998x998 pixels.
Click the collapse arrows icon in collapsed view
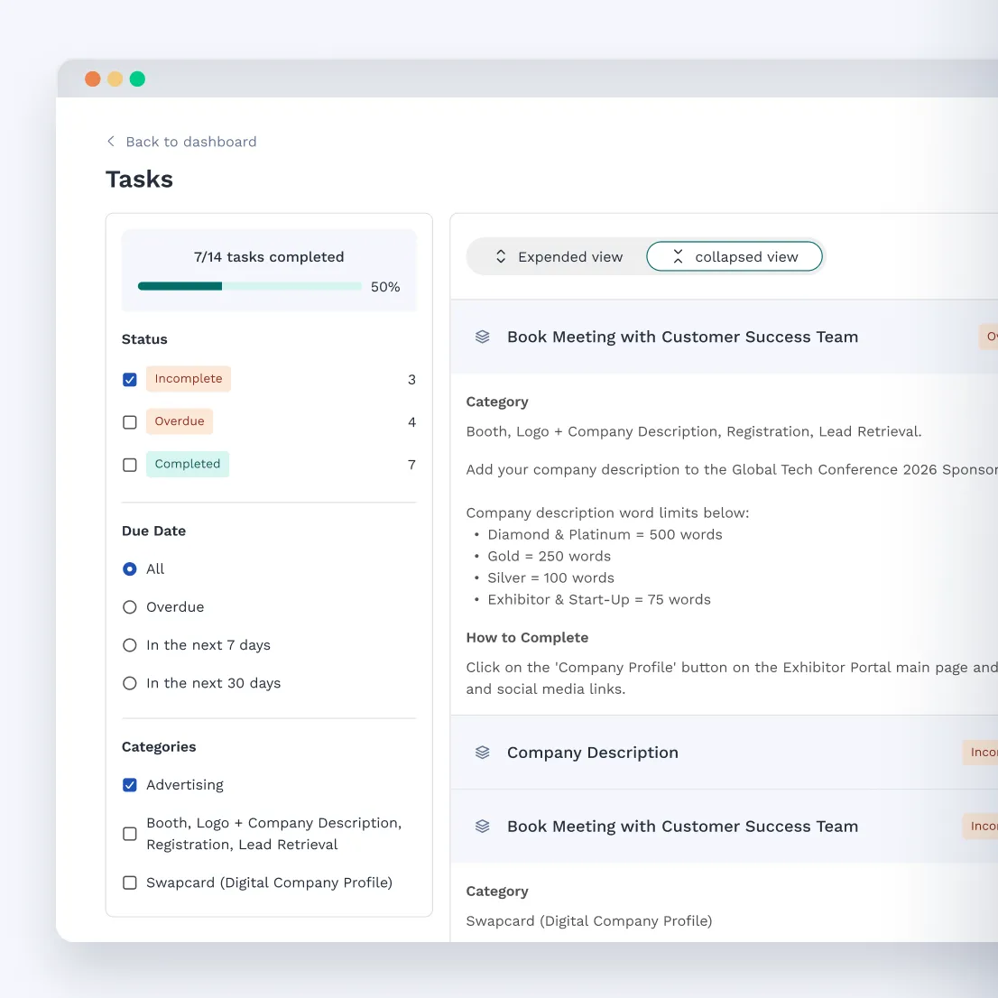[678, 256]
